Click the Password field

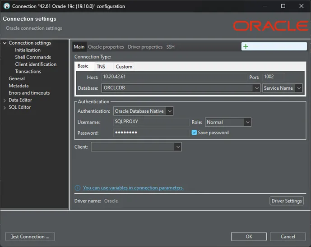pos(151,133)
